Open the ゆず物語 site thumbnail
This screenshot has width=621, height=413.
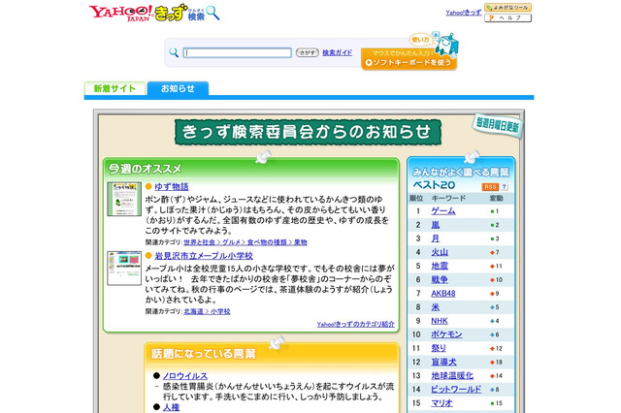click(x=124, y=199)
